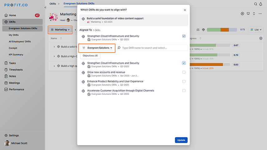Click objective icon of Accelerate Customer Acquisition

[x=83, y=91]
